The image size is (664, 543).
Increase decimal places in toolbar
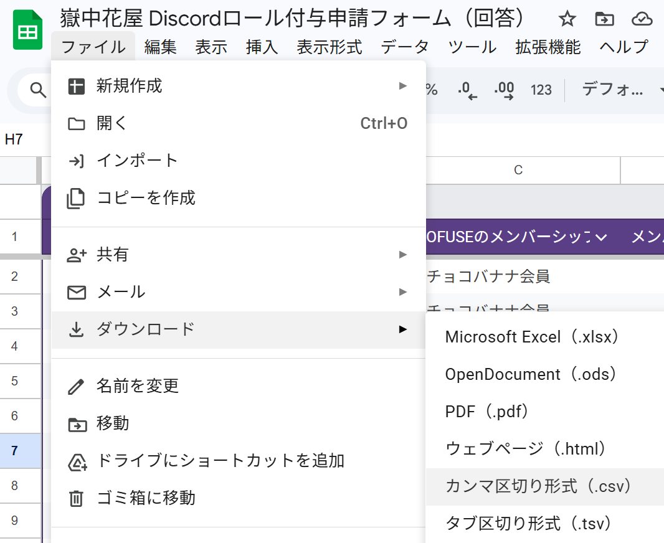[x=504, y=90]
